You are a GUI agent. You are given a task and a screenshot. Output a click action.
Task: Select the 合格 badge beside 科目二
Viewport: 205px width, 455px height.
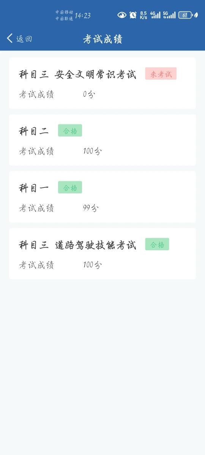click(x=70, y=131)
